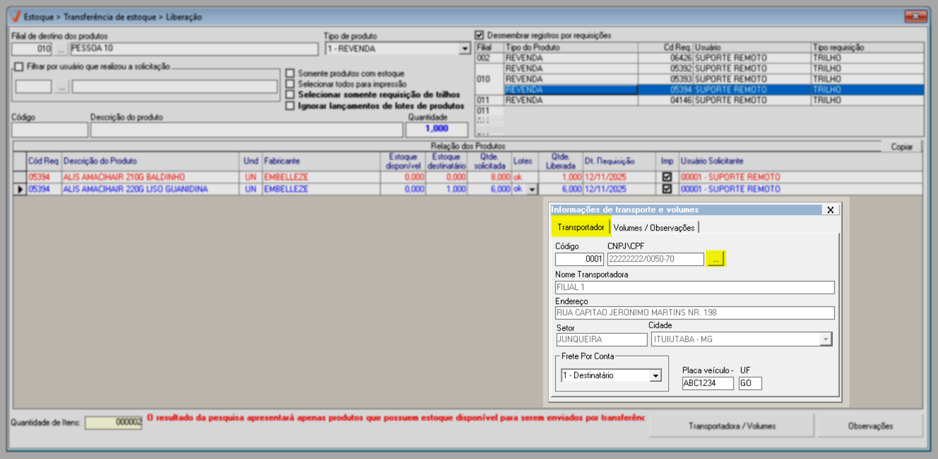The height and width of the screenshot is (459, 938).
Task: Click the Filial de destino lookup button
Action: pyautogui.click(x=60, y=49)
